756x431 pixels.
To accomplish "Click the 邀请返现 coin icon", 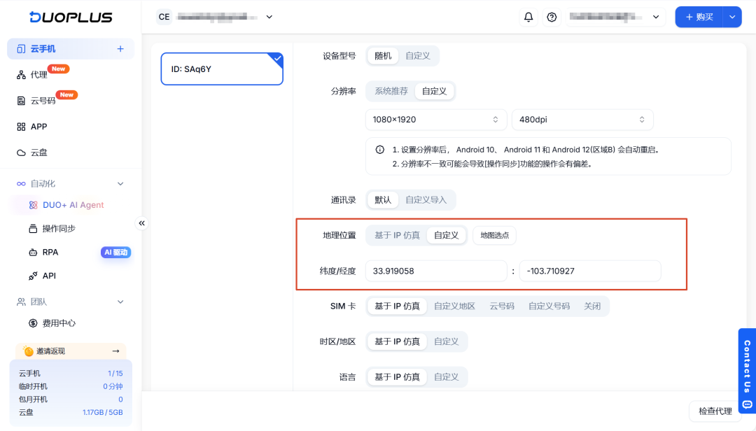I will [28, 351].
